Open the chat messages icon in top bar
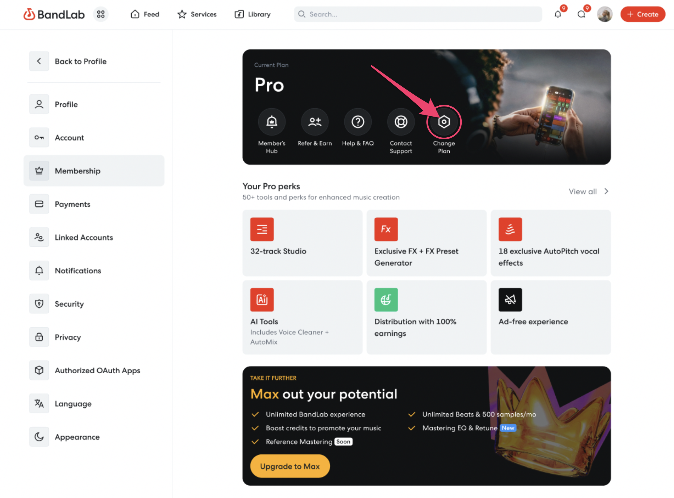Viewport: 674px width, 498px height. (x=581, y=14)
